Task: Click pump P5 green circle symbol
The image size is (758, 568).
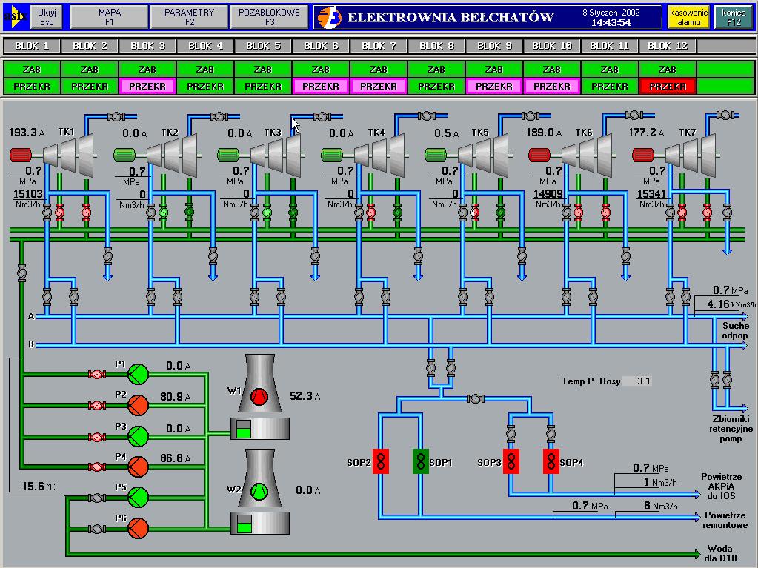Action: tap(139, 497)
